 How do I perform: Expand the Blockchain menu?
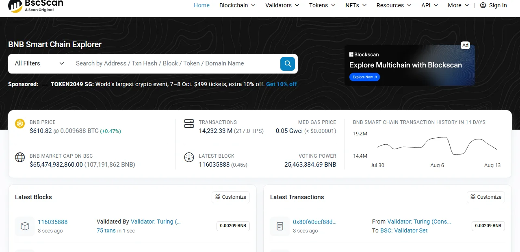237,5
